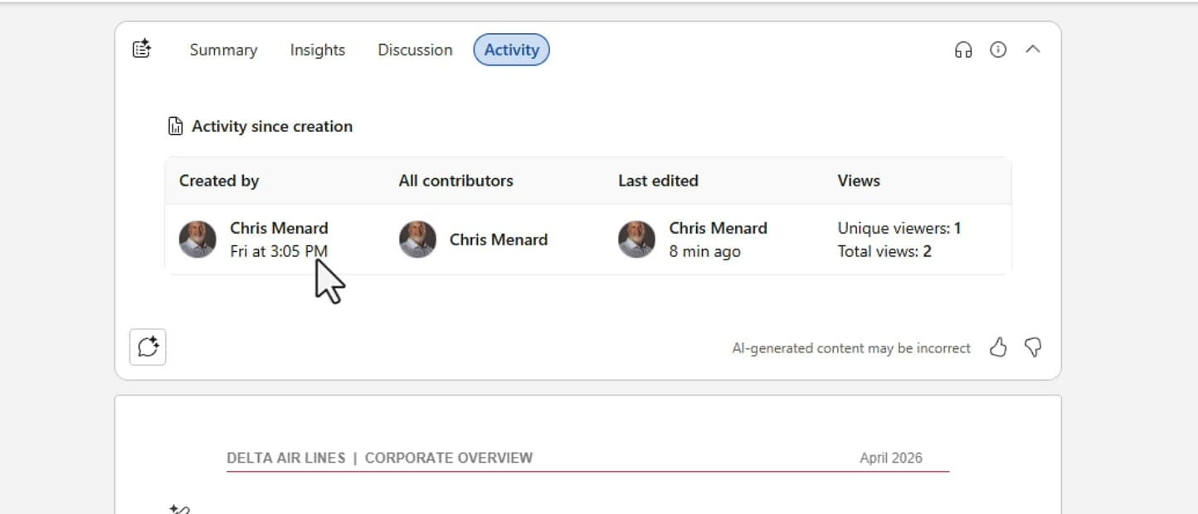Click Chris Menard's avatar under Last edited
Image resolution: width=1198 pixels, height=514 pixels.
pos(636,239)
